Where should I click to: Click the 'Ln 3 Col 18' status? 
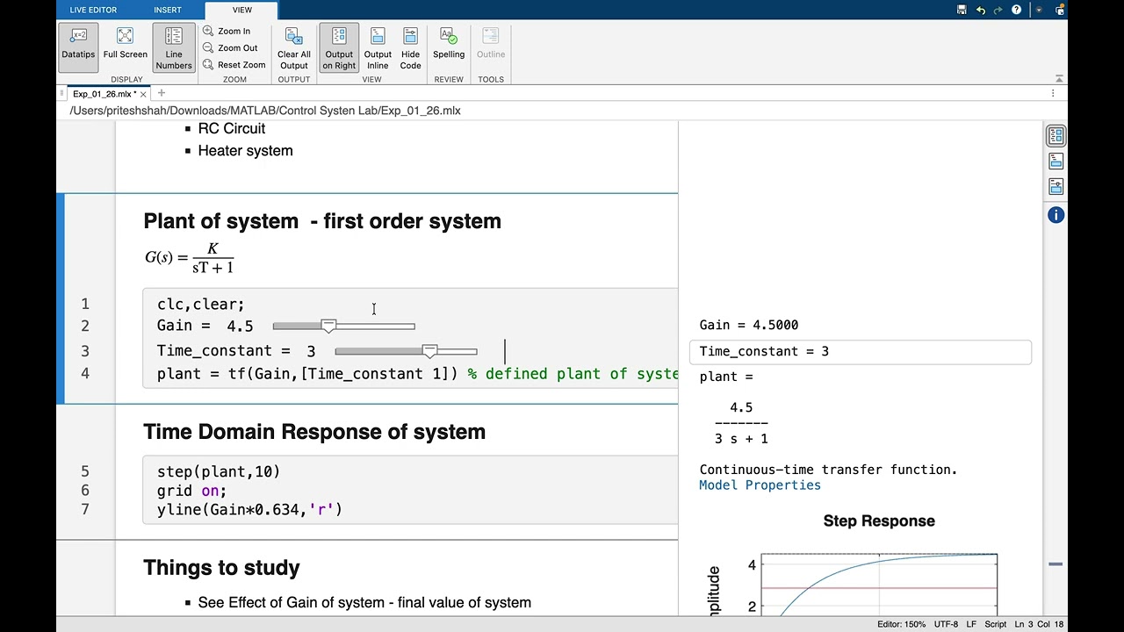[1040, 624]
